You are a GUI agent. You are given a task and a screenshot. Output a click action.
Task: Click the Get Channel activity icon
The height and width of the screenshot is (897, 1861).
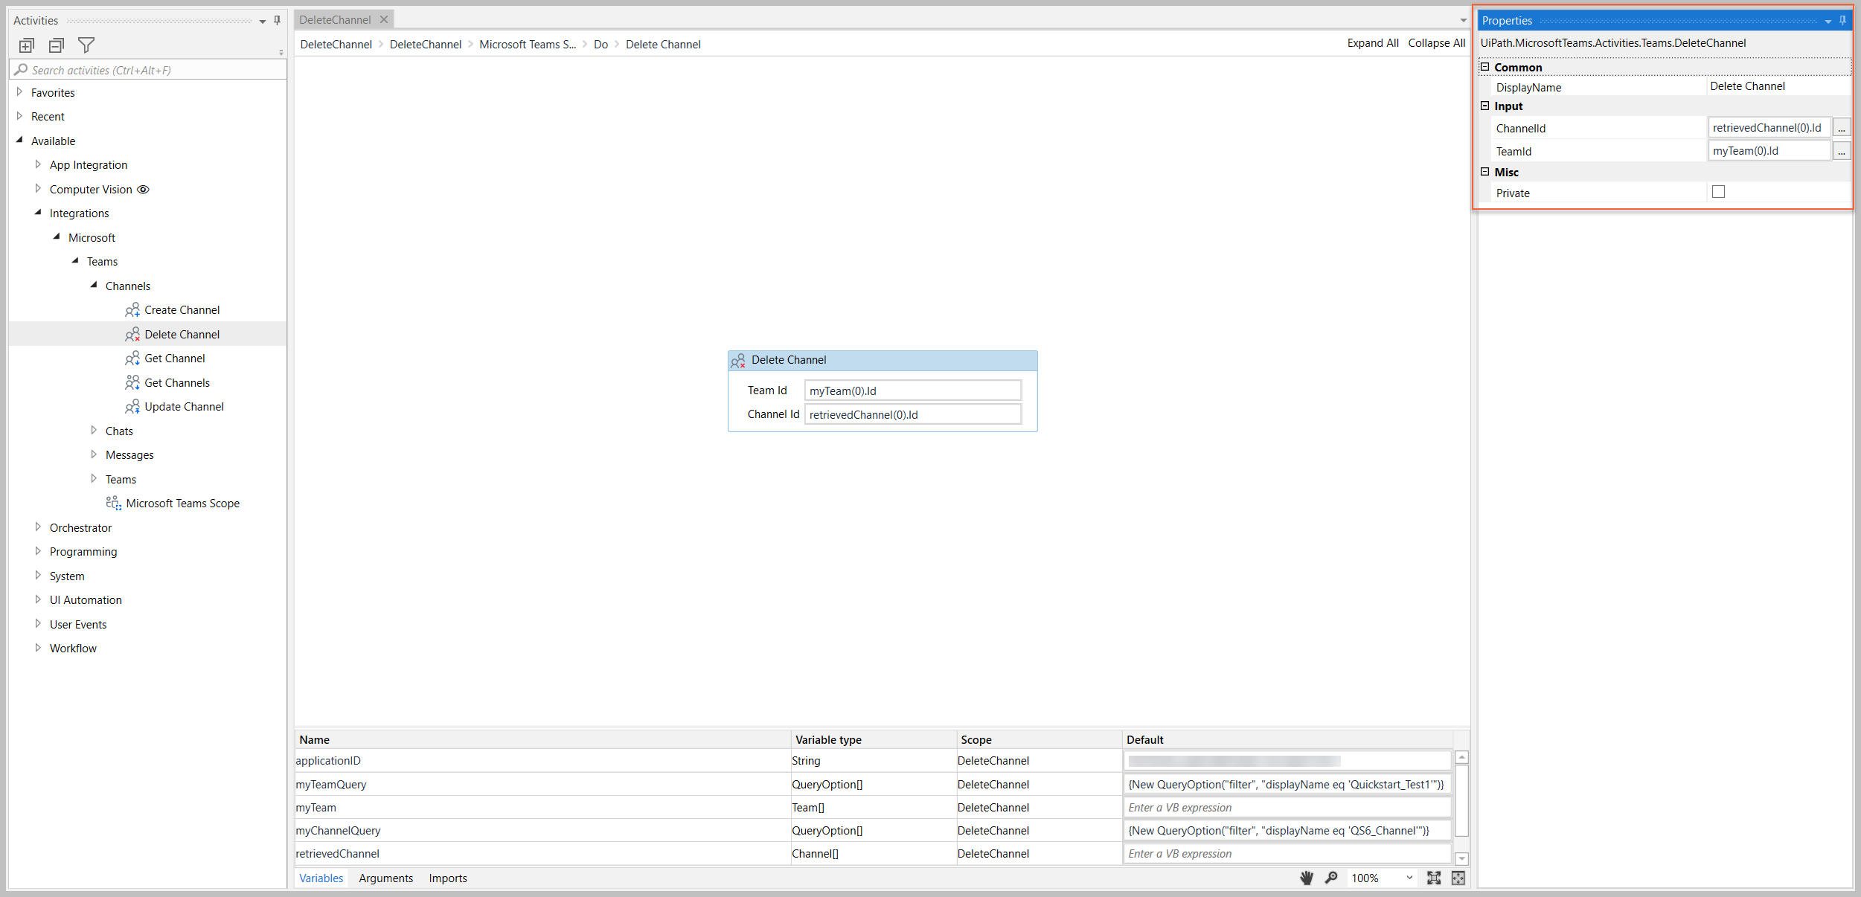(x=132, y=359)
